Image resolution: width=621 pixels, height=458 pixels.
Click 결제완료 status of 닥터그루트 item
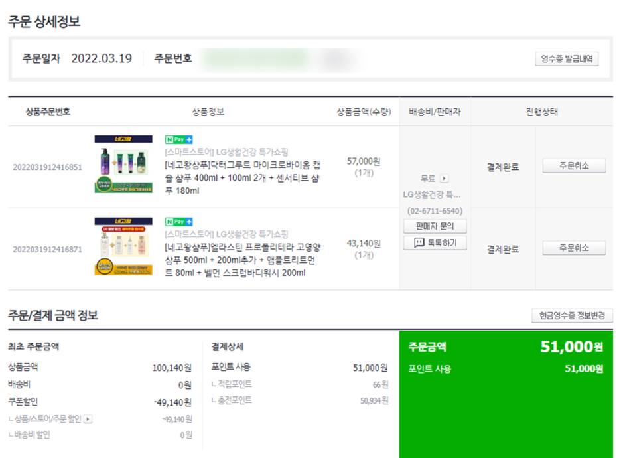point(503,167)
